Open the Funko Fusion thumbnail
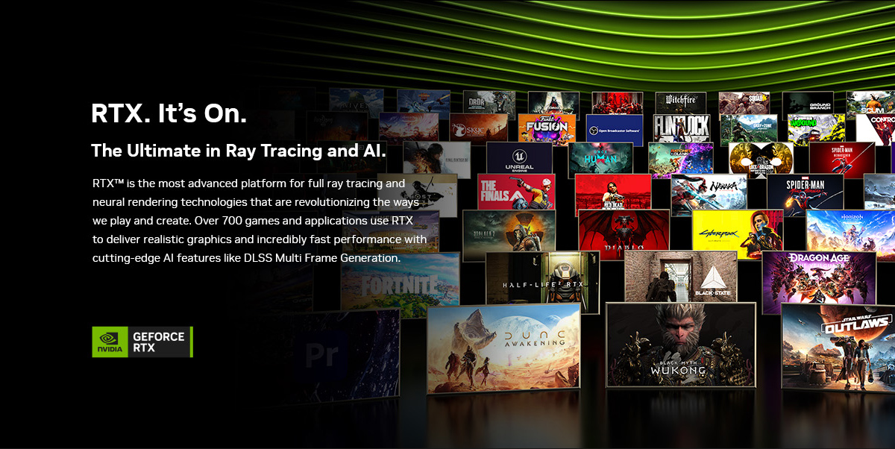 click(547, 128)
